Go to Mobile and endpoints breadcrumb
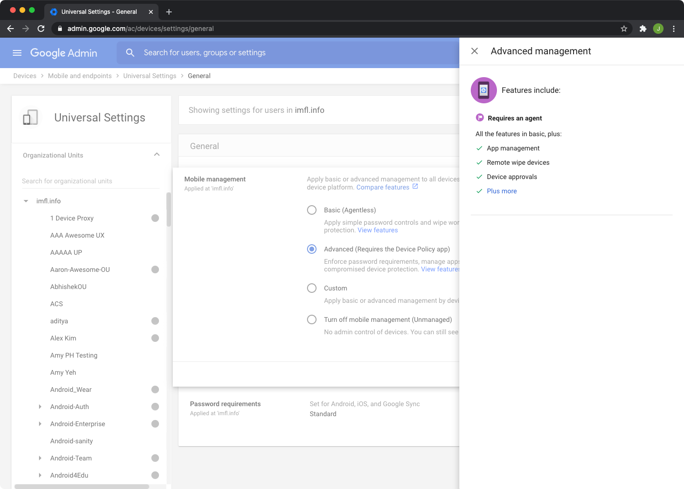Viewport: 684px width, 489px height. [80, 76]
